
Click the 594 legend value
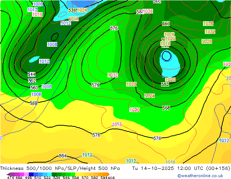104,178
